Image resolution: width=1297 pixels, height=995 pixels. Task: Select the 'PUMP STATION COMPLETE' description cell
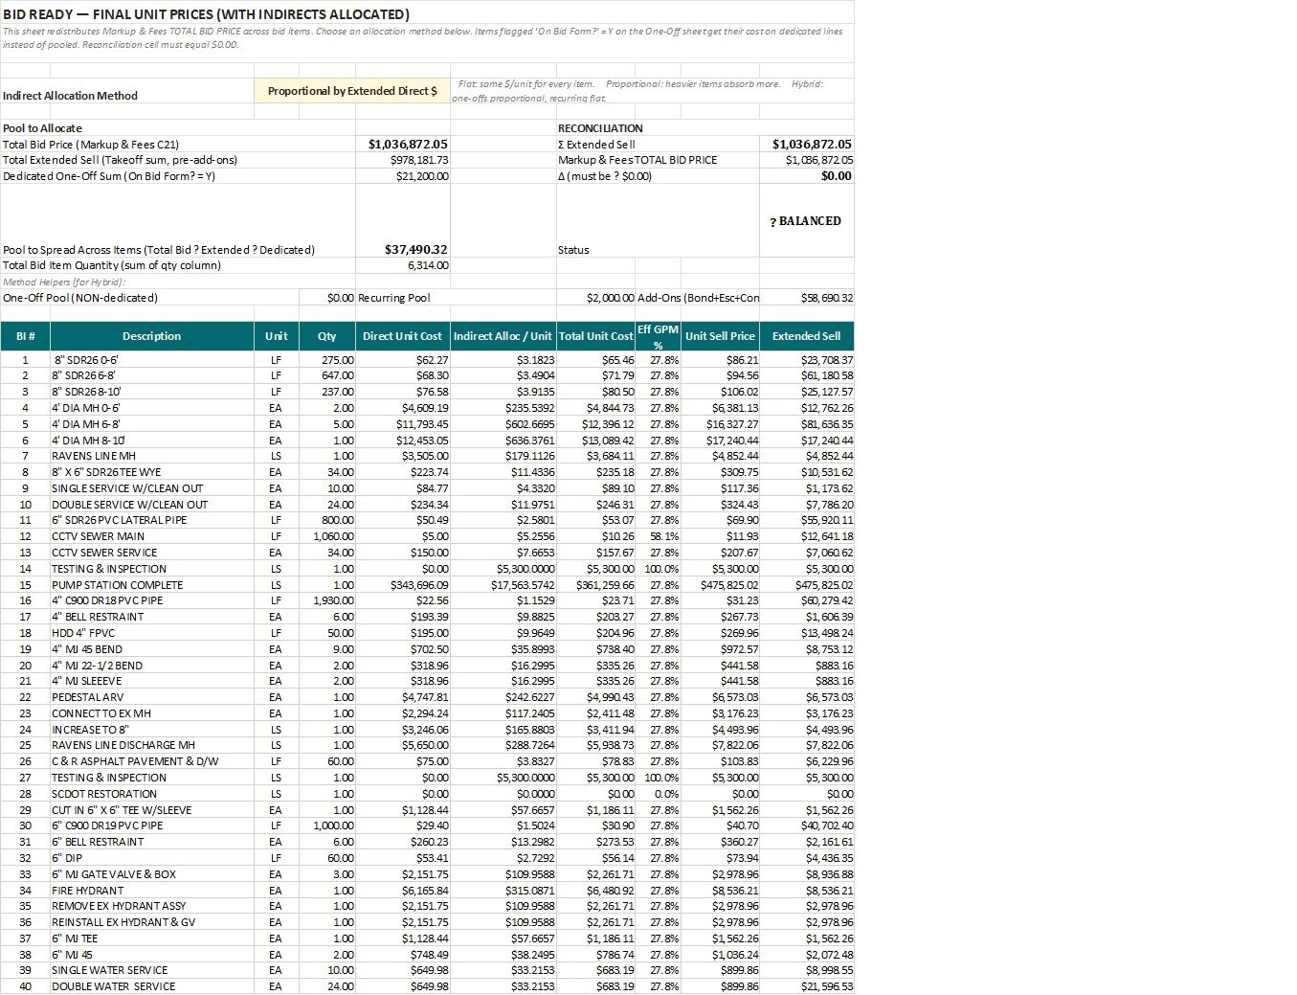pyautogui.click(x=152, y=585)
